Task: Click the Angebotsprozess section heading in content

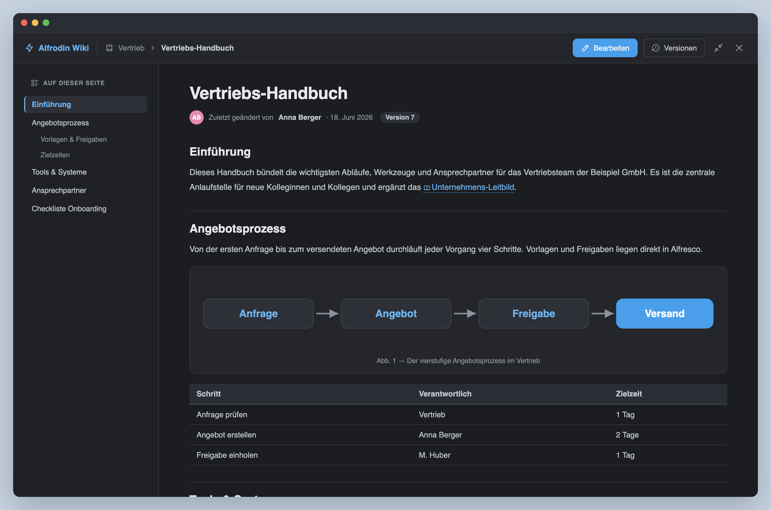Action: point(238,229)
